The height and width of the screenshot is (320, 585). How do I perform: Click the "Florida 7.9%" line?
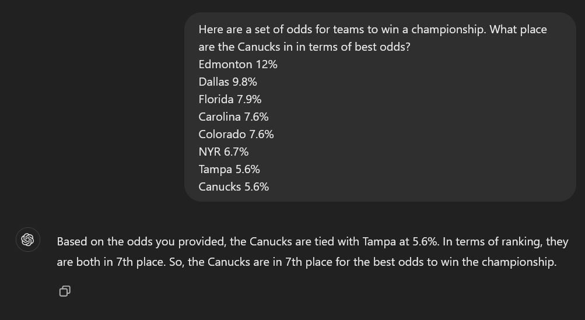pos(230,100)
